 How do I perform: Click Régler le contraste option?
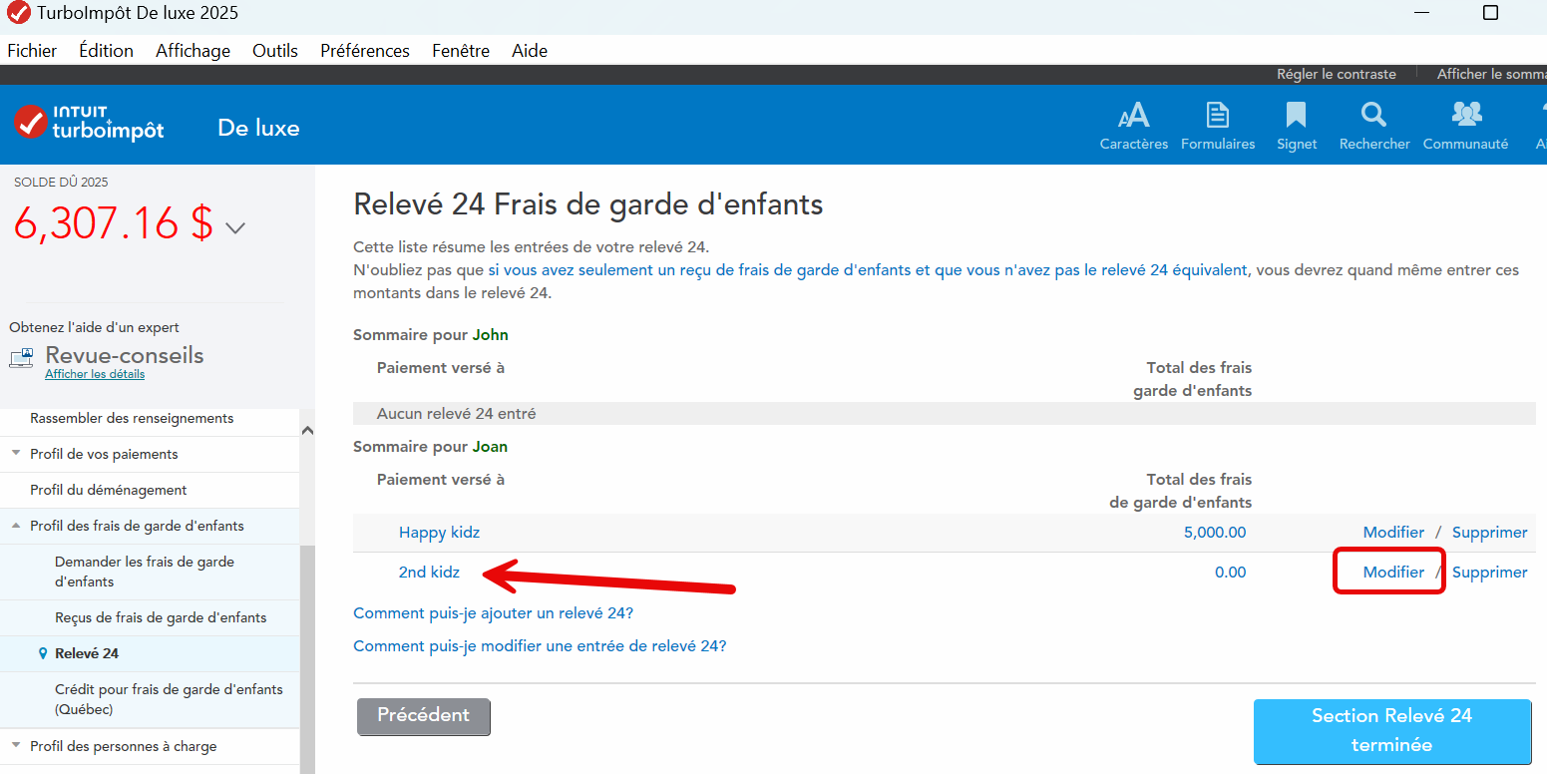(1337, 74)
